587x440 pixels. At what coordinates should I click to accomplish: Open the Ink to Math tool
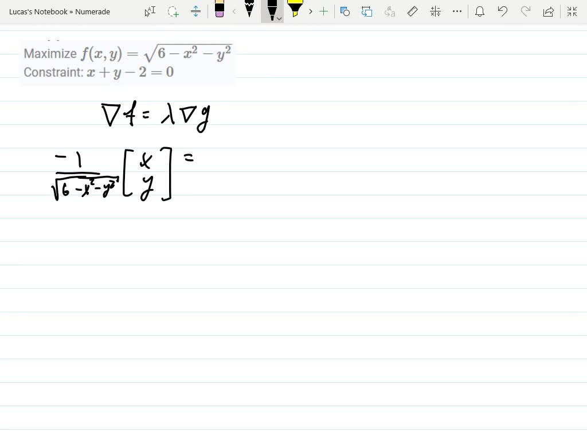click(436, 11)
